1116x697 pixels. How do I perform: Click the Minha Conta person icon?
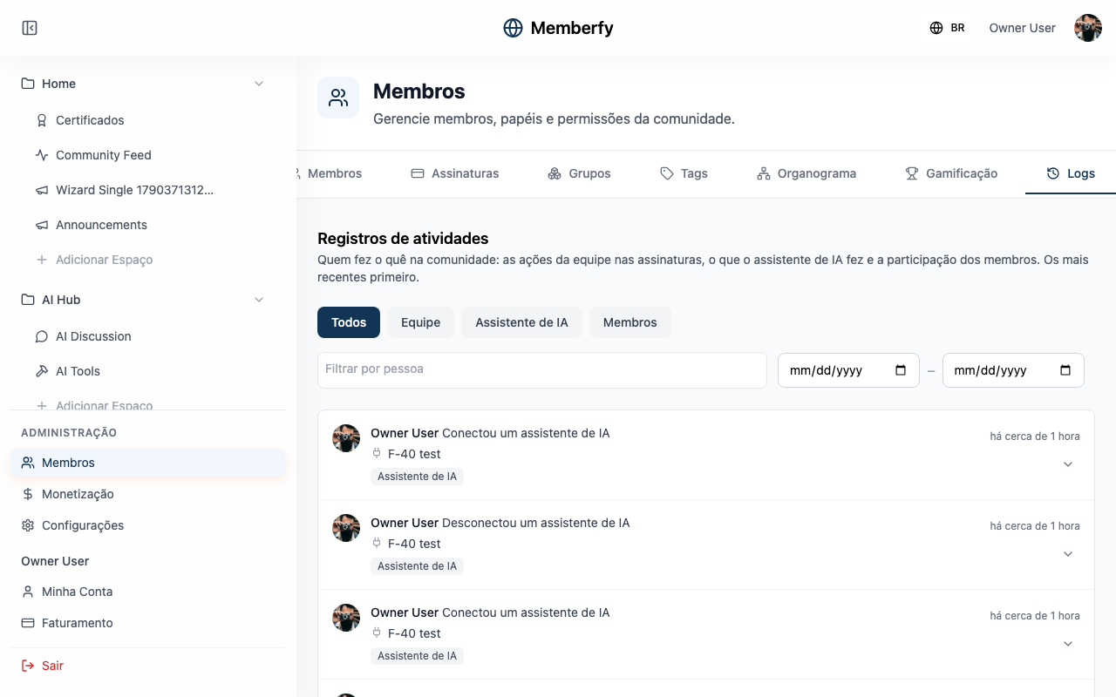tap(28, 592)
